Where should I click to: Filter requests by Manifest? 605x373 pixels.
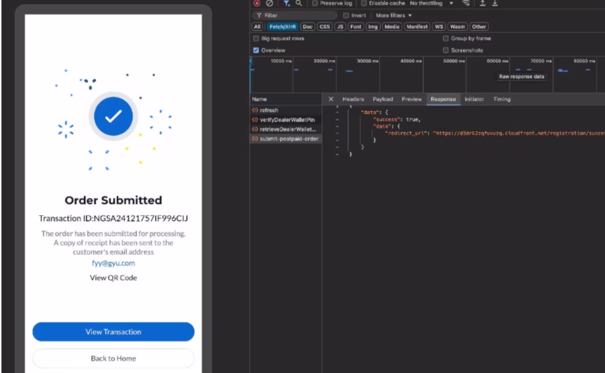click(417, 26)
